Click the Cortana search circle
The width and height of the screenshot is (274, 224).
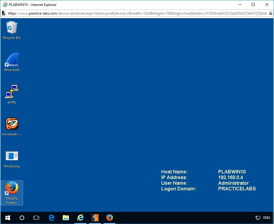[22, 218]
